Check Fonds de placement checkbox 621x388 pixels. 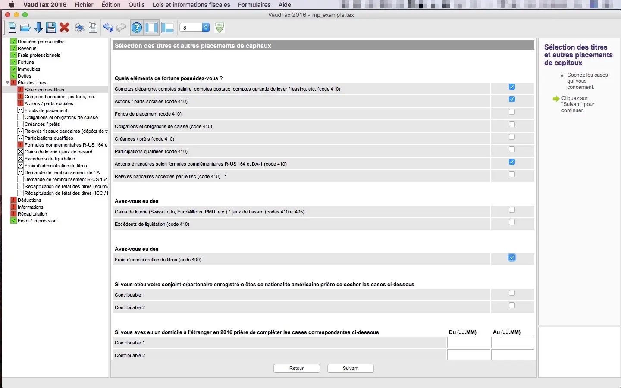click(x=512, y=112)
